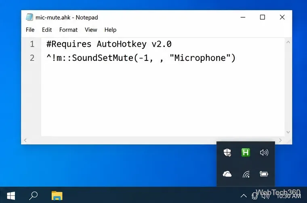Screen dimensions: 307x203
Task: Click on "#Requires AutoHotkey v2.0" line
Action: 109,44
